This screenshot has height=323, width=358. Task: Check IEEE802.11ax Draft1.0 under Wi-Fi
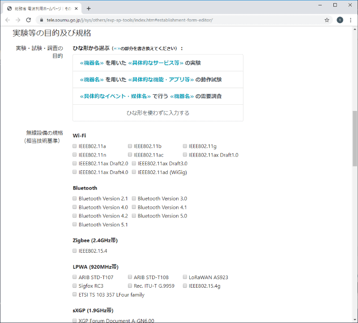point(185,154)
